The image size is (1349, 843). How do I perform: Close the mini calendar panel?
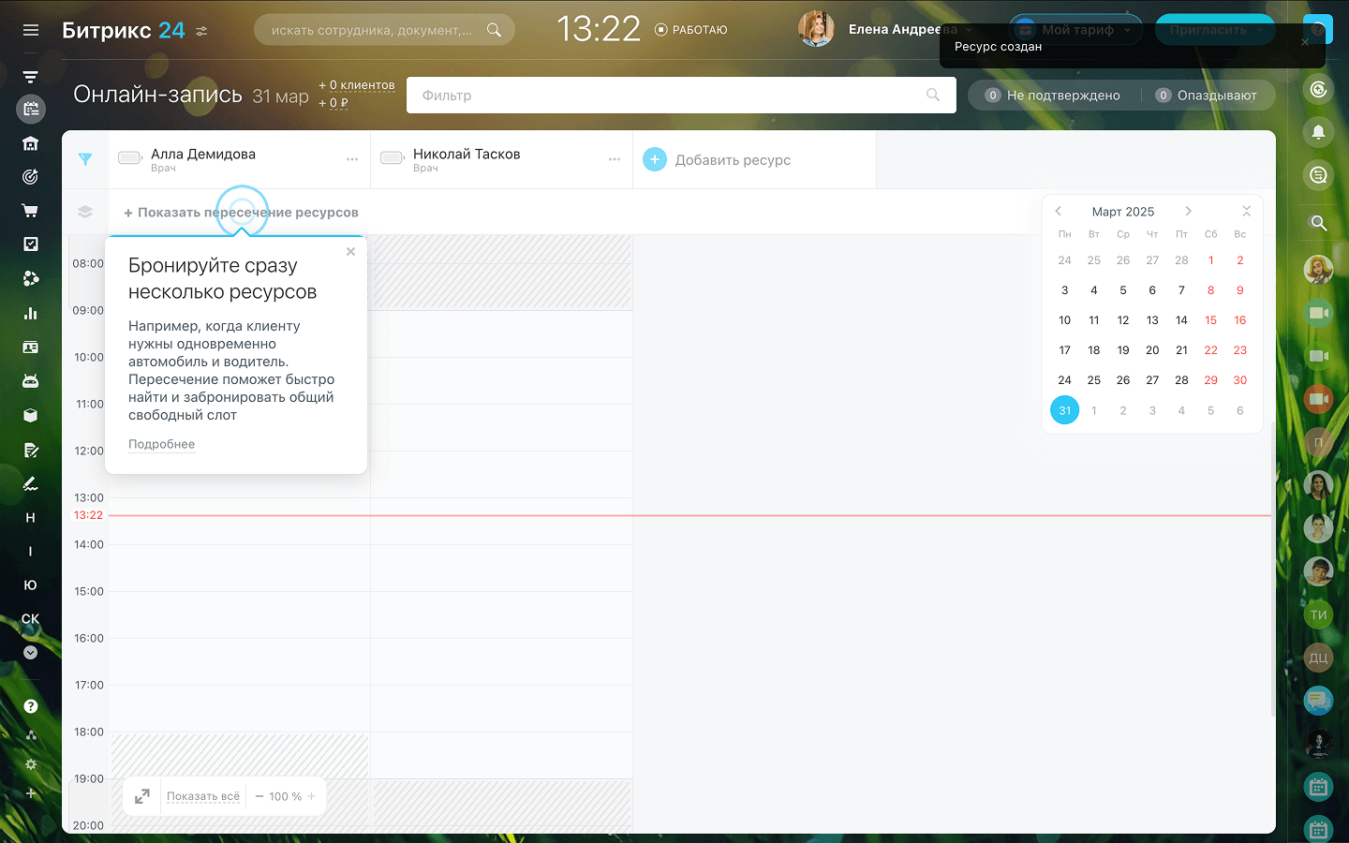(1246, 211)
